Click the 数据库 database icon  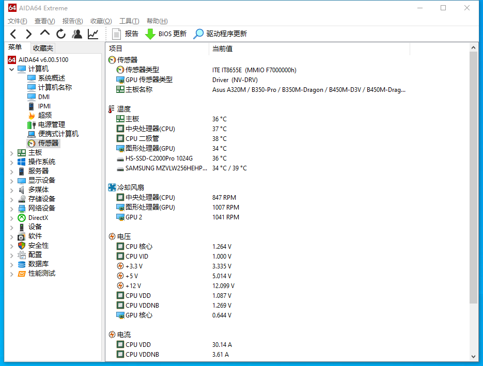coord(22,264)
